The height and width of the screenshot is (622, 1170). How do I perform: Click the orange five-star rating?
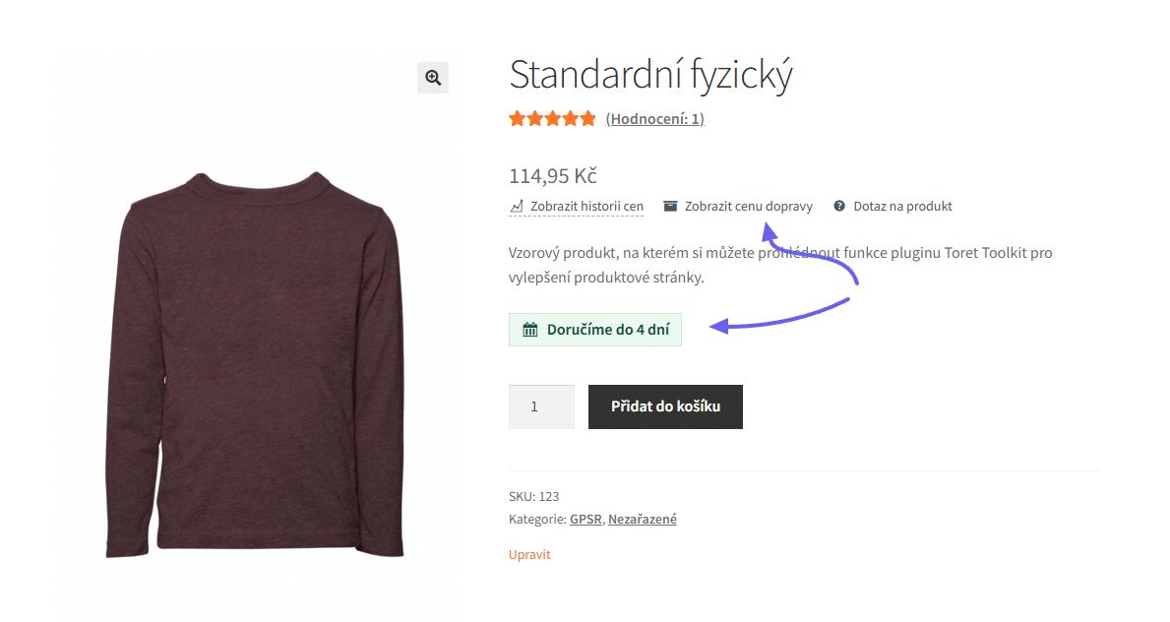pos(552,119)
